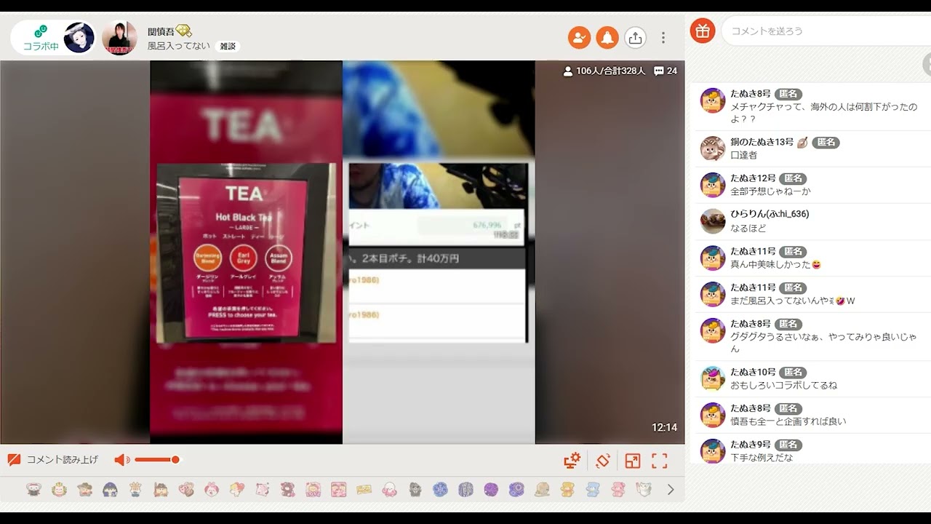
Task: Click username たぬき12号
Action: pyautogui.click(x=753, y=178)
